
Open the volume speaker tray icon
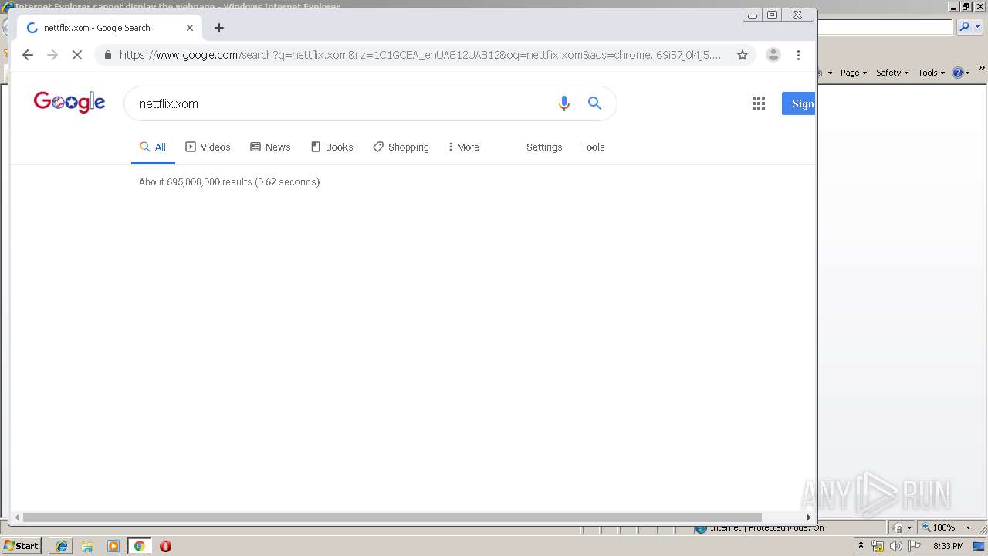coord(895,546)
